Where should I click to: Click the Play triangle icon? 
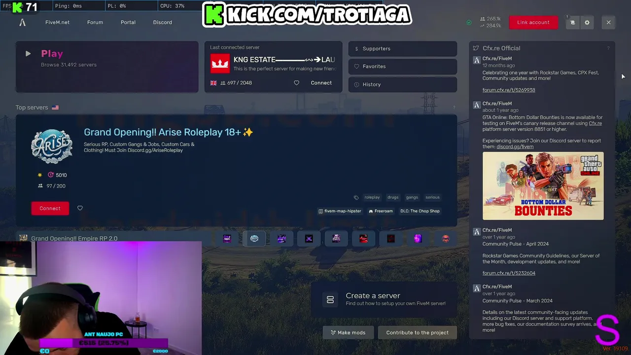click(28, 54)
